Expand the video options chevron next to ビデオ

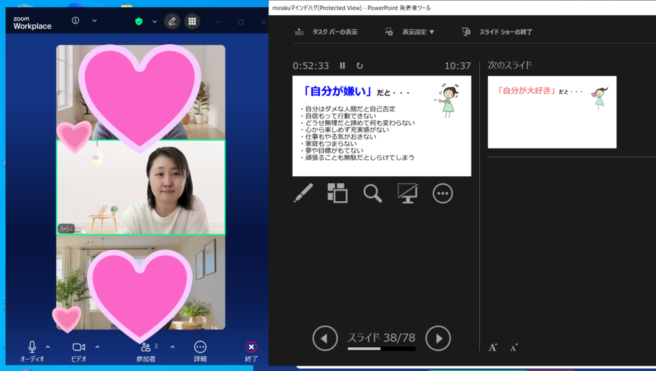tap(97, 347)
